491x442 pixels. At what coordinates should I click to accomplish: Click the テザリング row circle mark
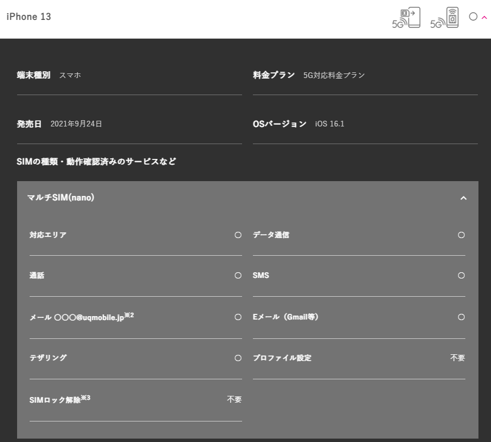(x=238, y=358)
